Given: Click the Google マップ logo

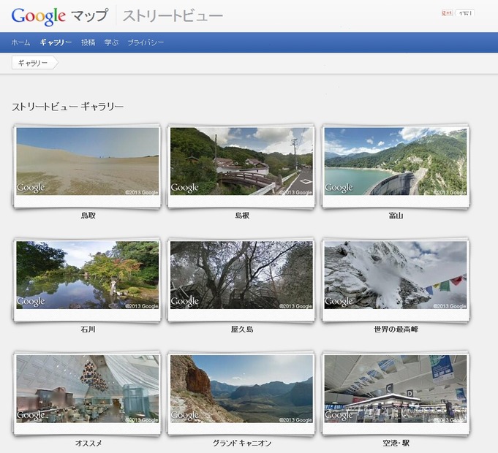Looking at the screenshot, I should [60, 16].
